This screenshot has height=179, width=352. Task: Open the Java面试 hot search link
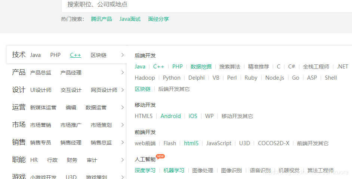130,19
